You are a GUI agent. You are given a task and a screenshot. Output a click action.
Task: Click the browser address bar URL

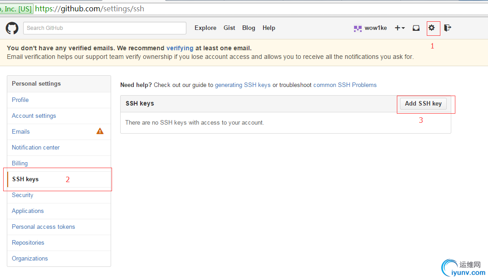tap(90, 9)
